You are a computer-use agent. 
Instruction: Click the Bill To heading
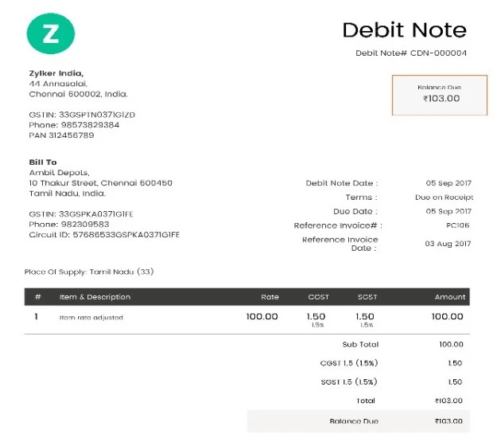click(x=42, y=162)
